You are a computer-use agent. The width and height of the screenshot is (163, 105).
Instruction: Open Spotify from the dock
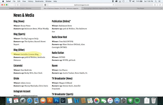point(137,100)
